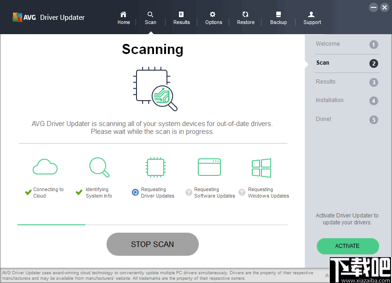Click ACTIVATE to activate Driver Updater
Screen dimensions: 392x283
pyautogui.click(x=348, y=246)
